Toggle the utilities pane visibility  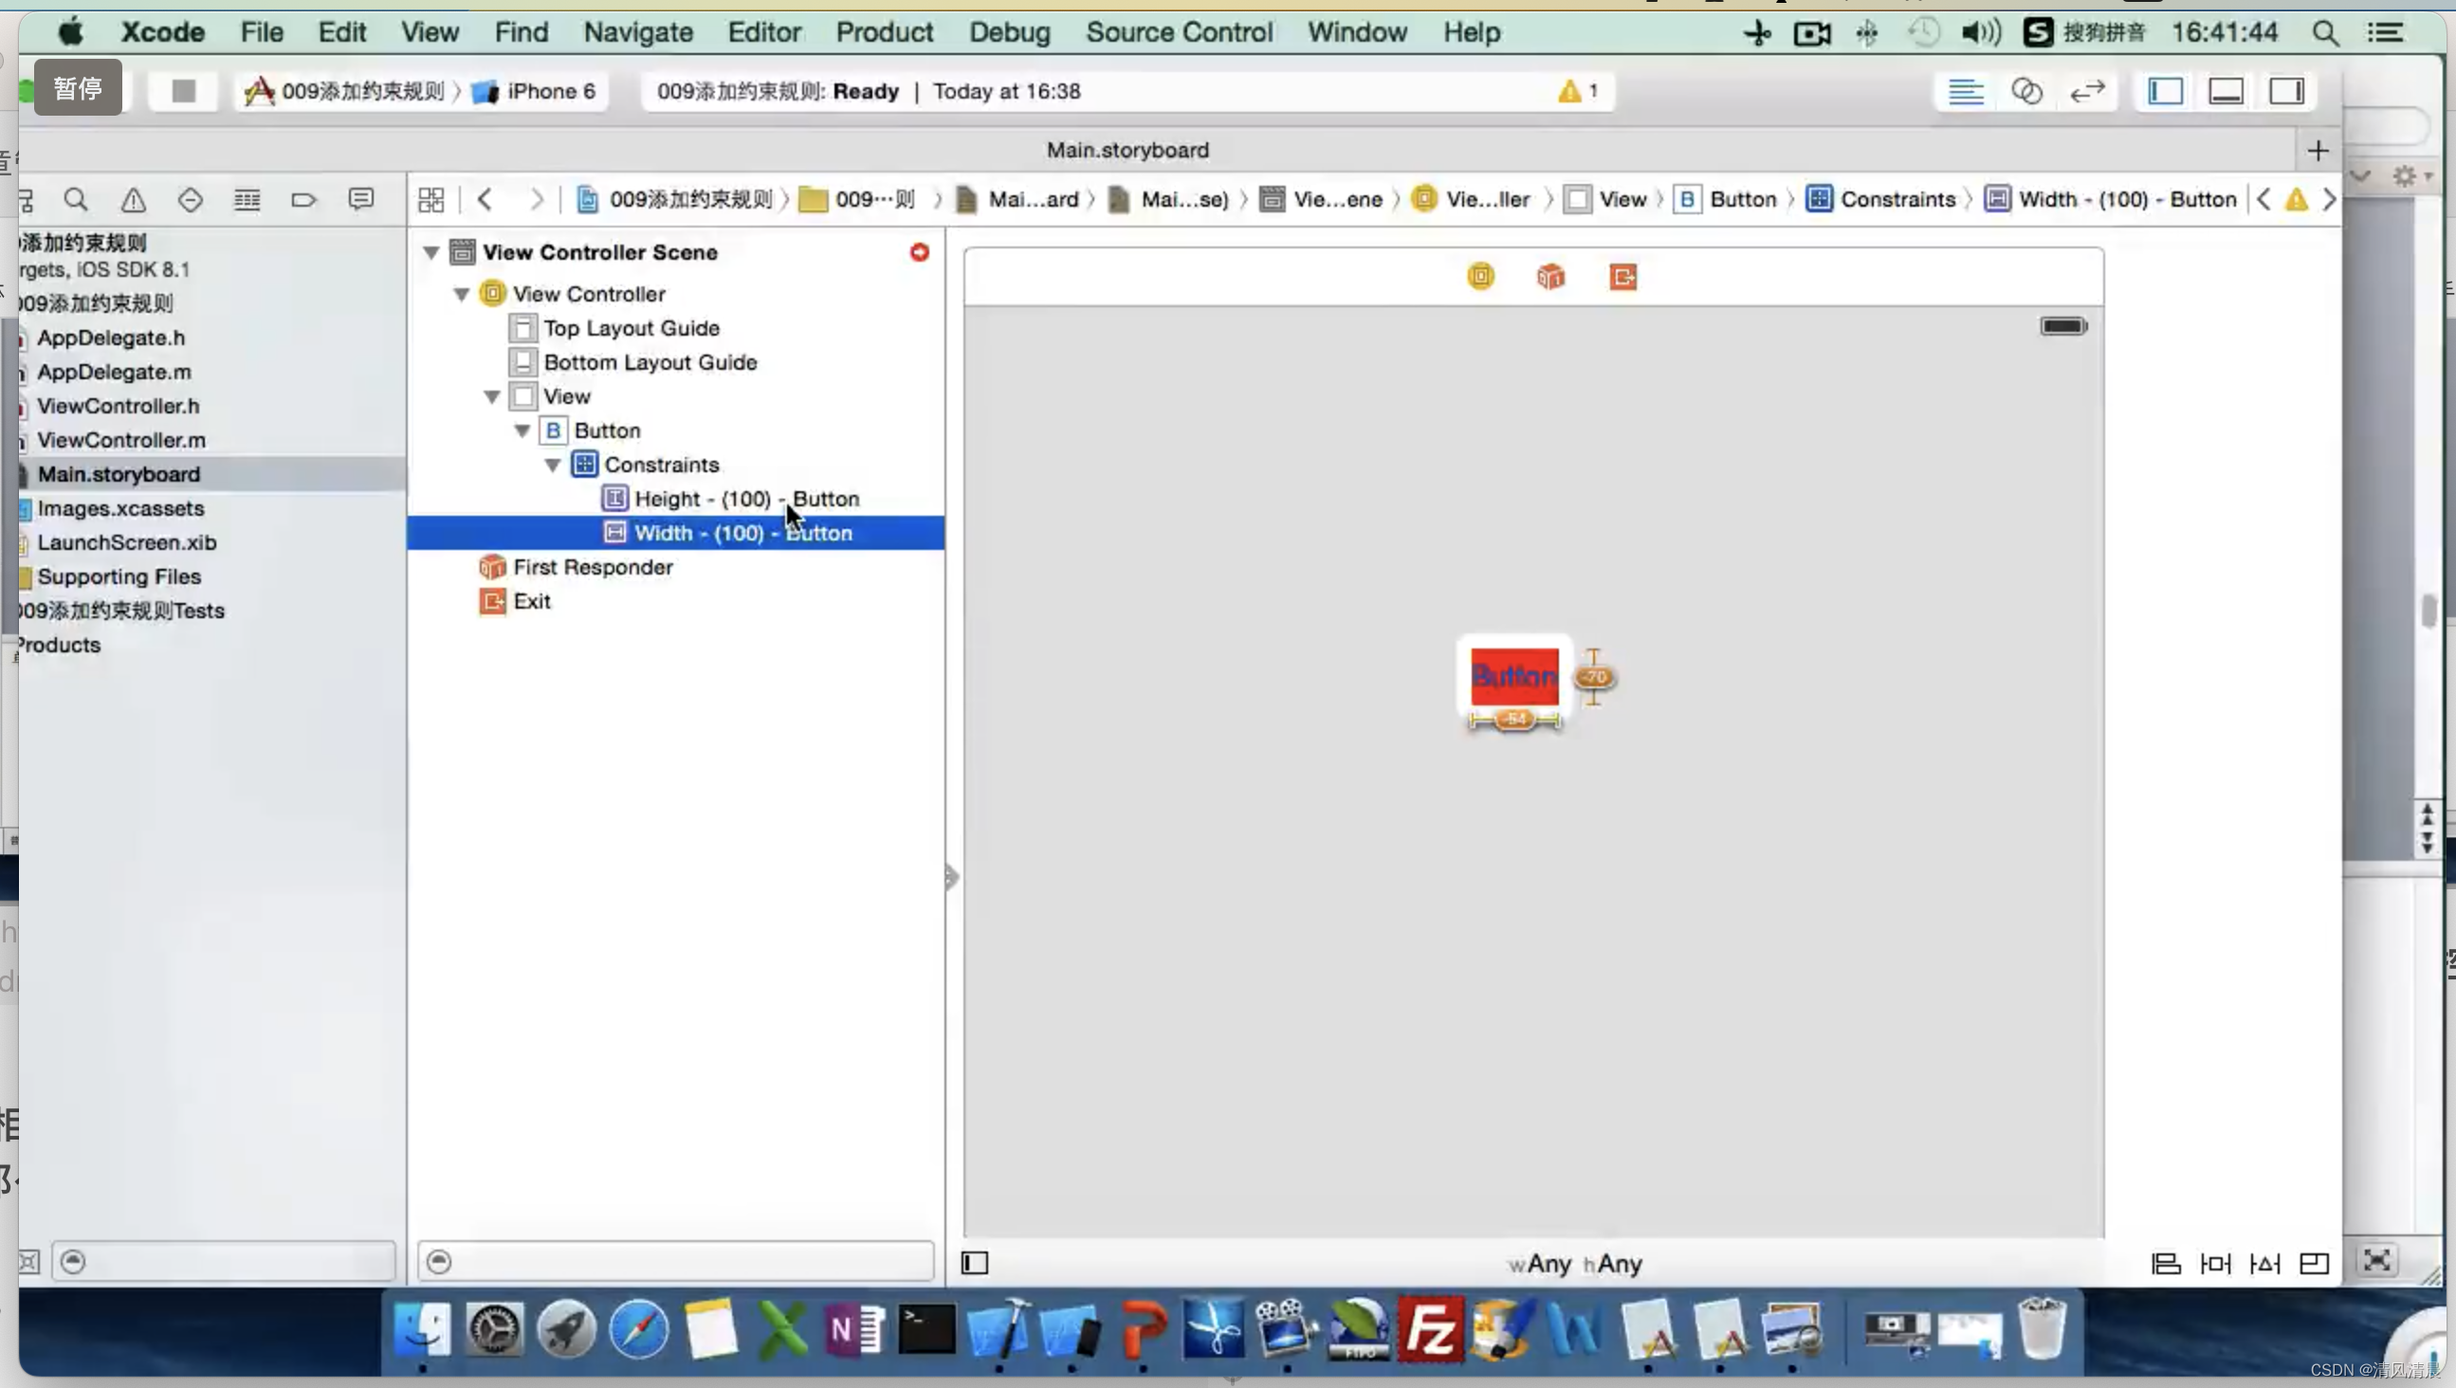pyautogui.click(x=2285, y=92)
